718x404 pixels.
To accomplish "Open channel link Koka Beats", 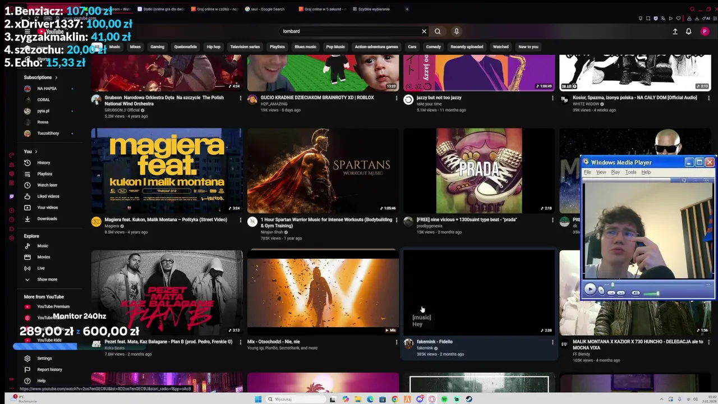I will coord(114,348).
